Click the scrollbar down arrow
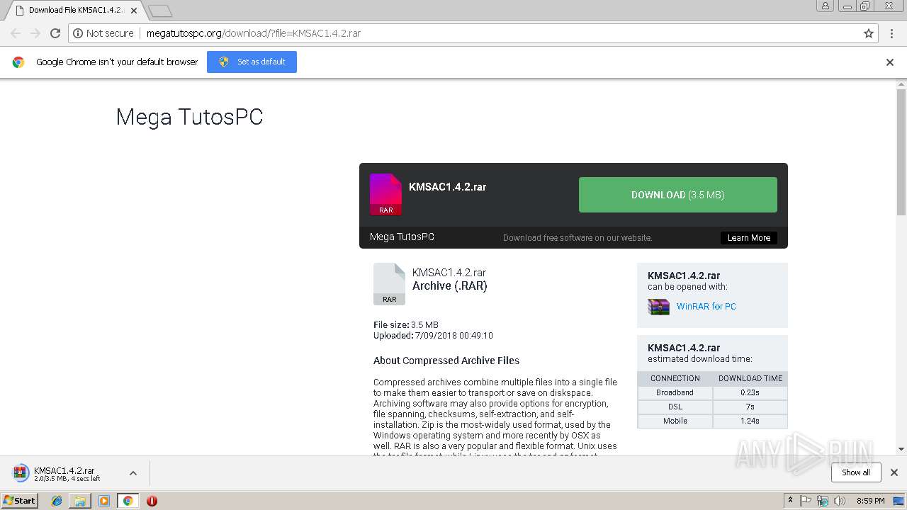Image resolution: width=907 pixels, height=510 pixels. tap(901, 449)
